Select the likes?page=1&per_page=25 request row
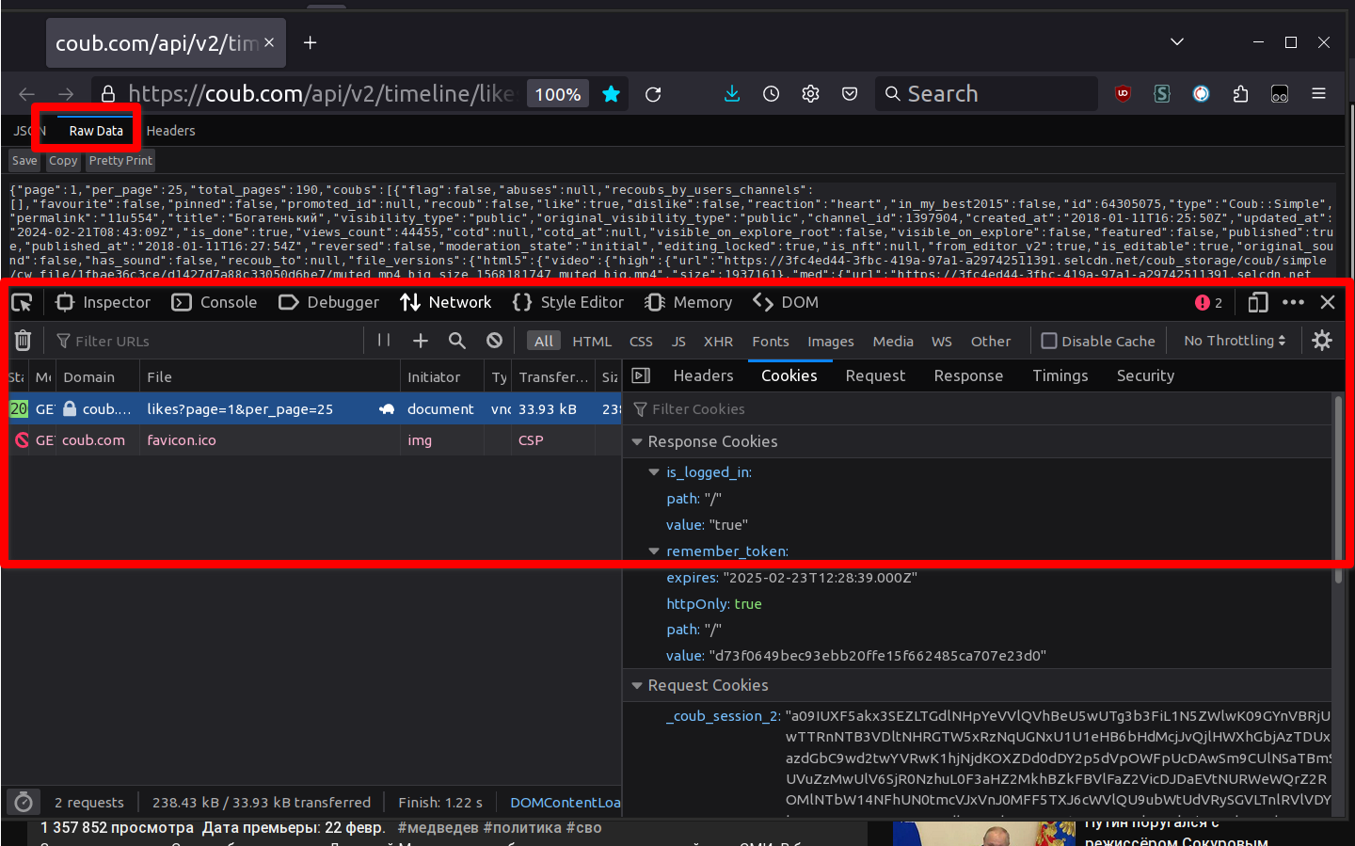 pos(315,409)
